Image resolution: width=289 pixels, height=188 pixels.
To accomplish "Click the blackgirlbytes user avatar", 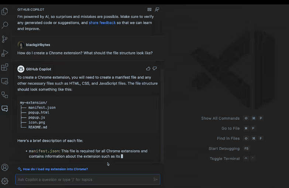I will pyautogui.click(x=21, y=45).
